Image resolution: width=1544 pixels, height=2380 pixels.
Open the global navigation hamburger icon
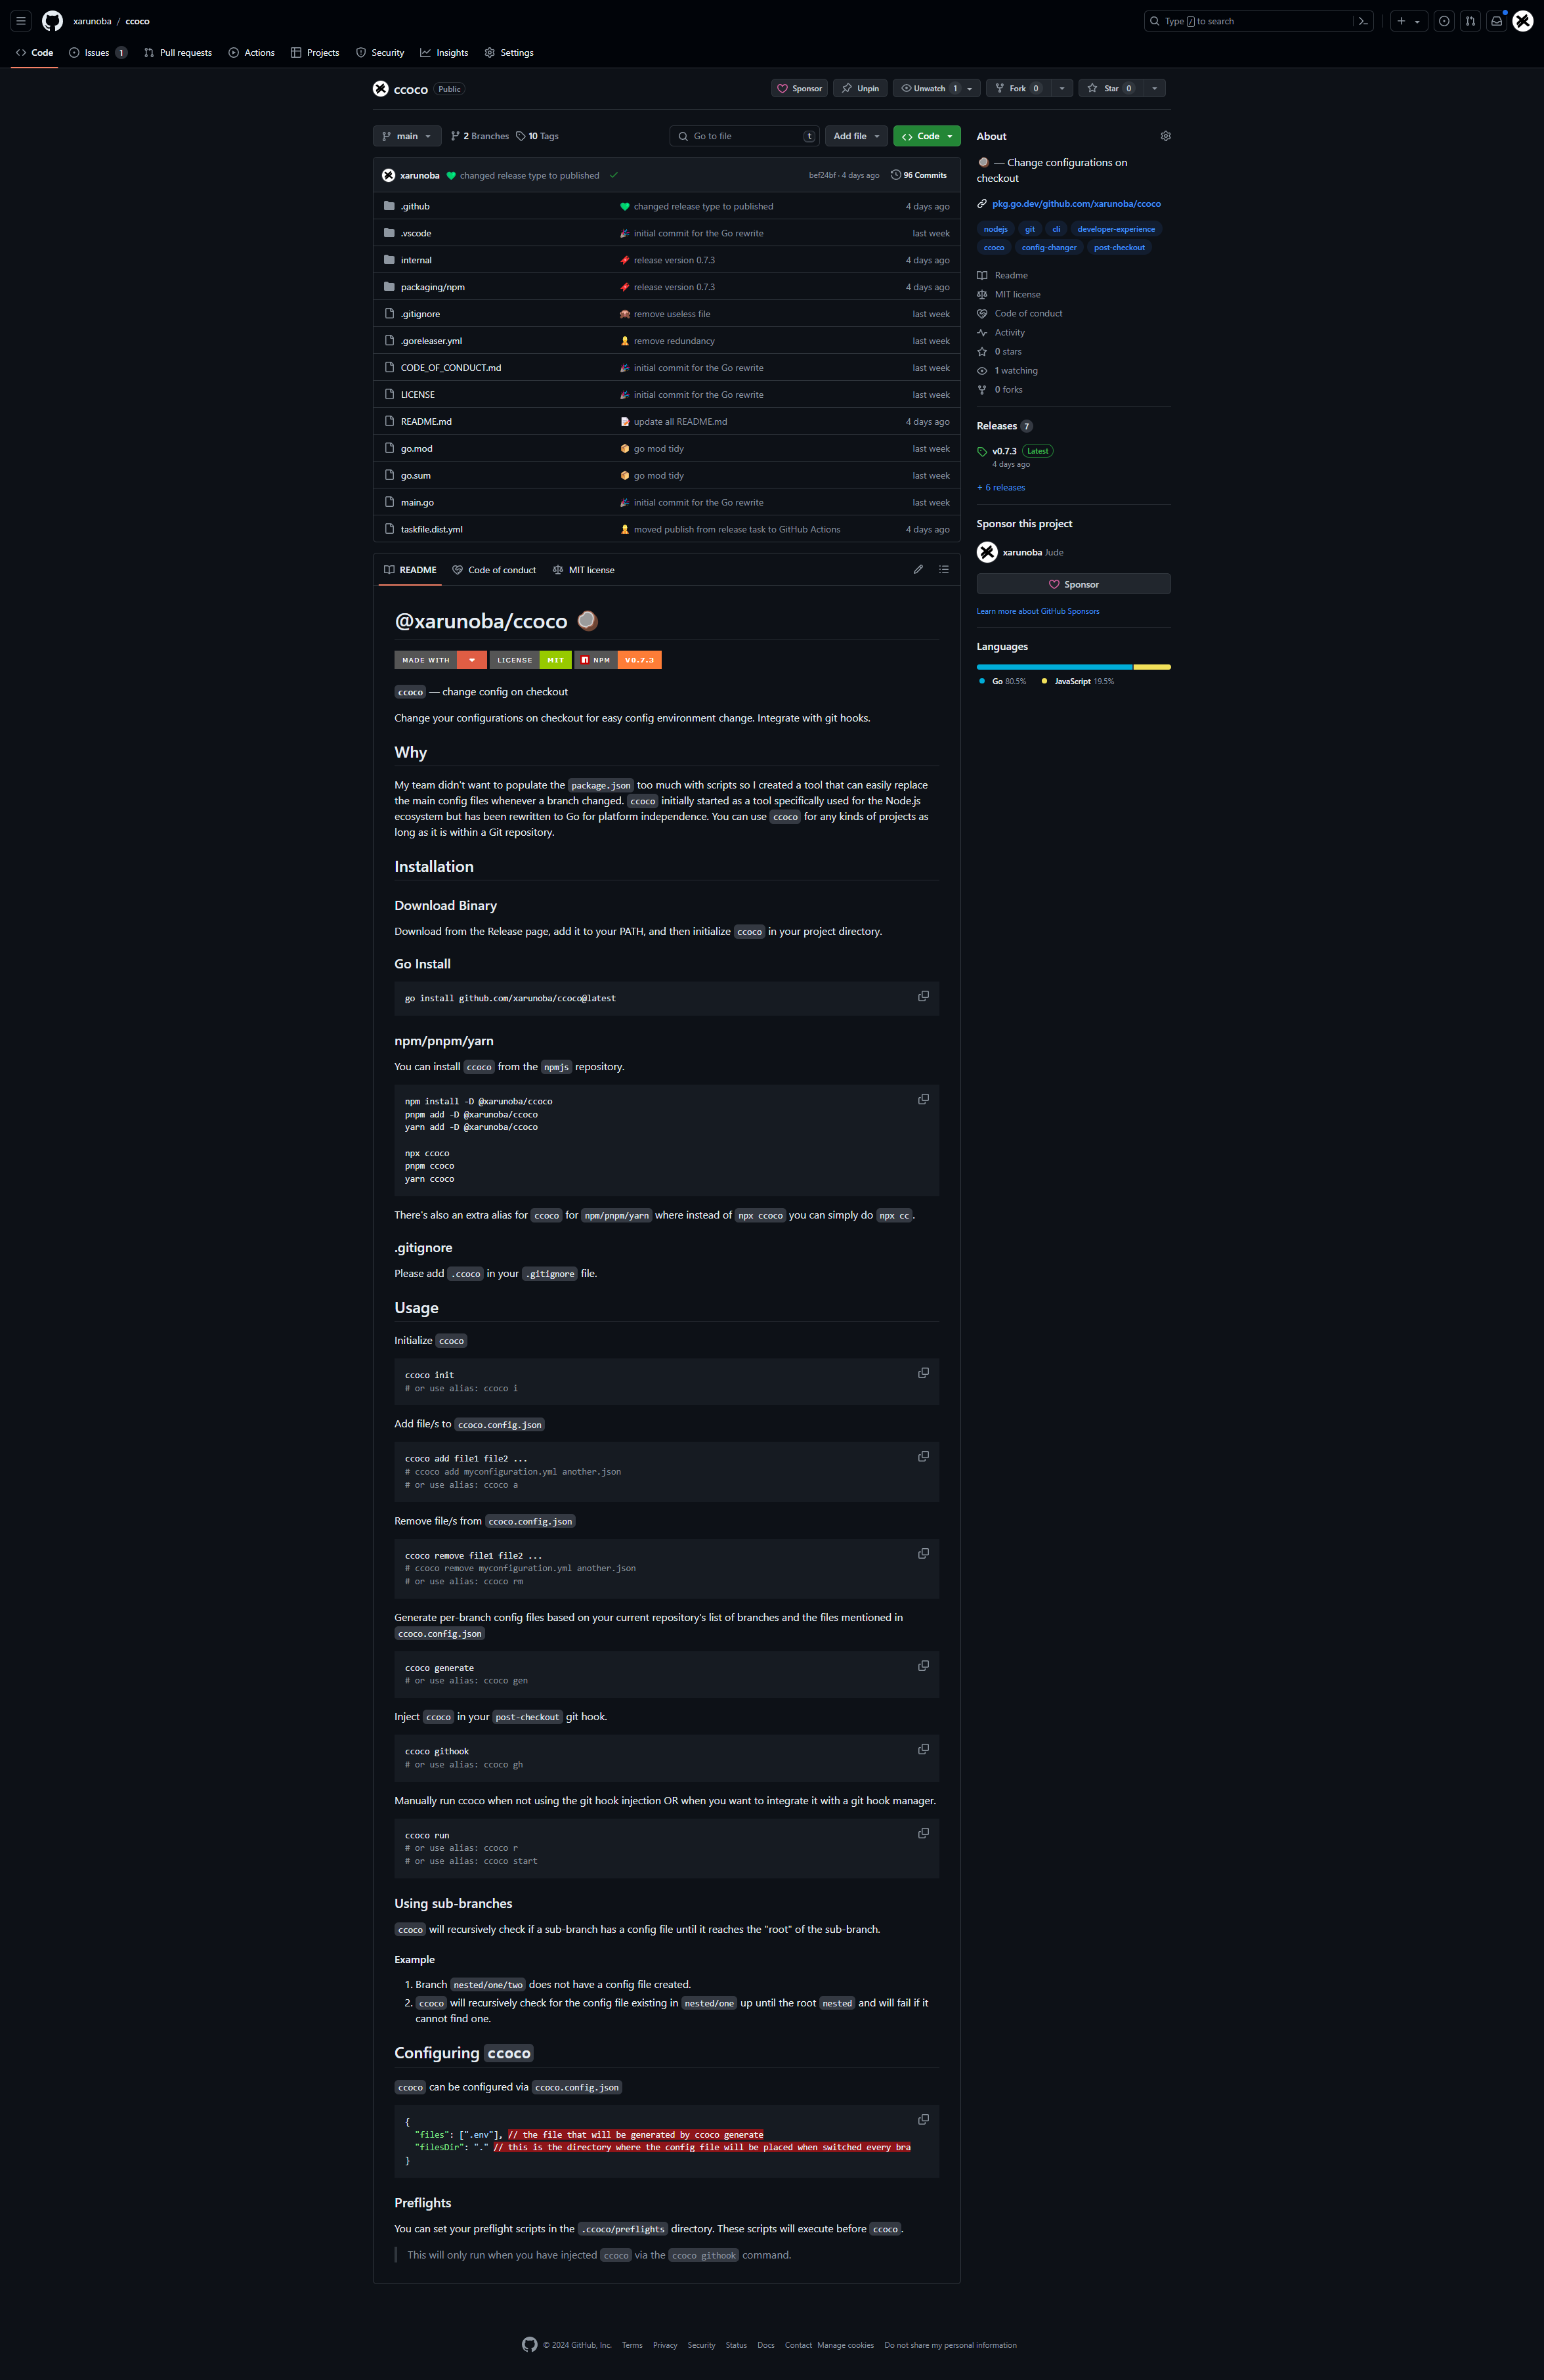pyautogui.click(x=20, y=20)
